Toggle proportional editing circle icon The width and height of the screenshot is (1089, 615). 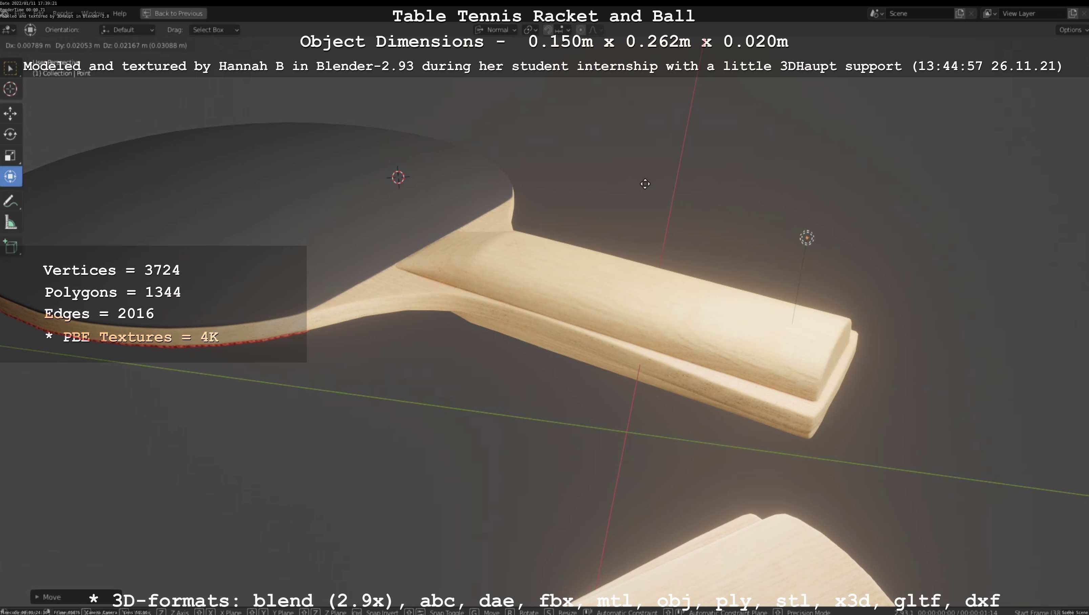[581, 29]
